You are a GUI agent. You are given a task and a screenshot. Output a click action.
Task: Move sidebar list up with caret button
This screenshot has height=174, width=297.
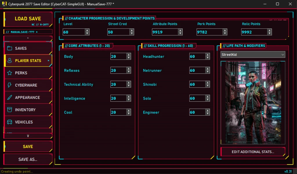tap(28, 38)
